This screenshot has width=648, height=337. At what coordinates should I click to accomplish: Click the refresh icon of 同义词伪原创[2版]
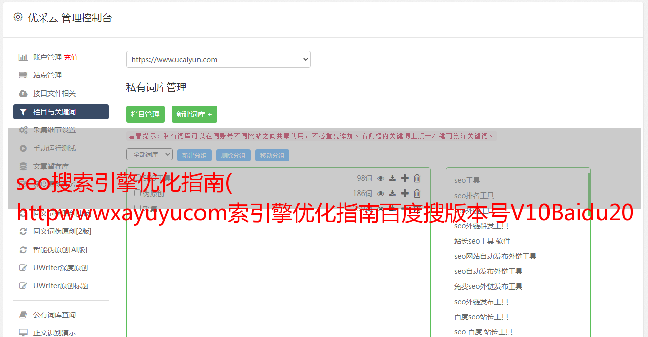23,231
